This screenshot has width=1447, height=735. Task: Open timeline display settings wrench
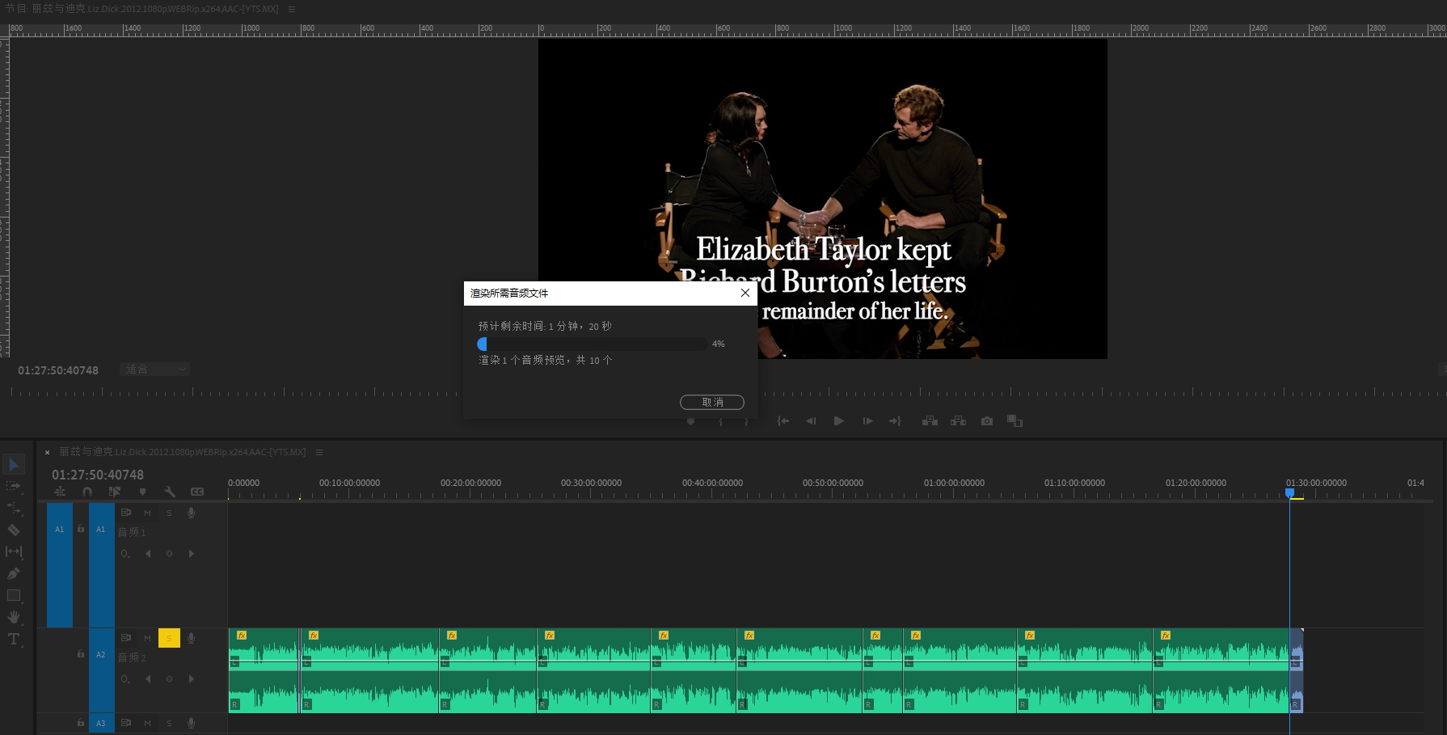click(170, 492)
